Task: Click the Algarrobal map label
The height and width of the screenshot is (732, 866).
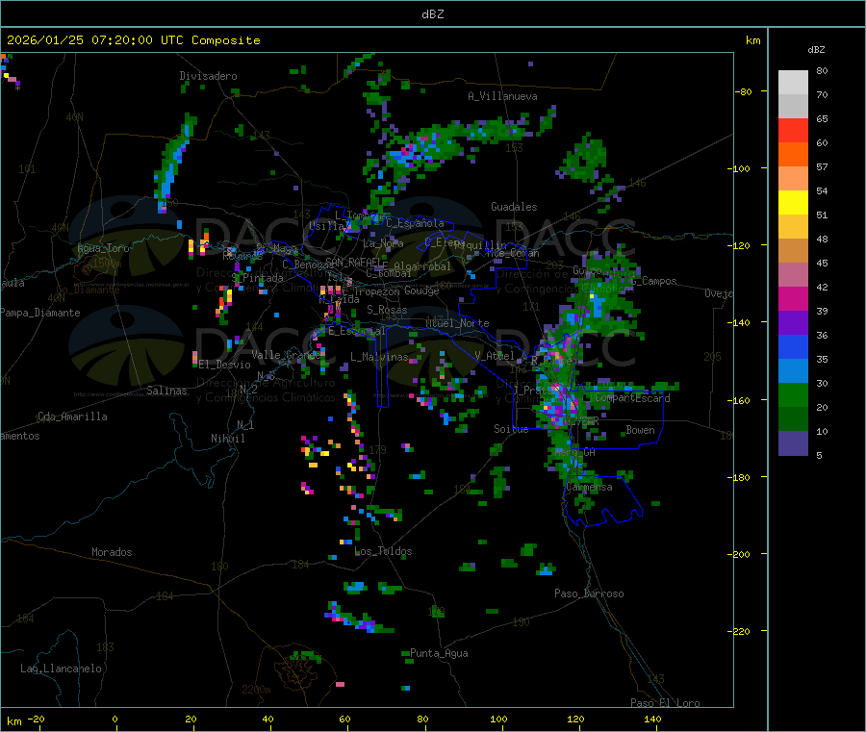Action: [422, 266]
